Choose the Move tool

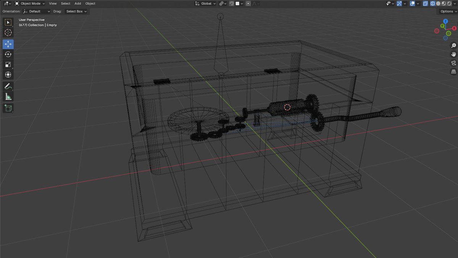click(x=8, y=44)
